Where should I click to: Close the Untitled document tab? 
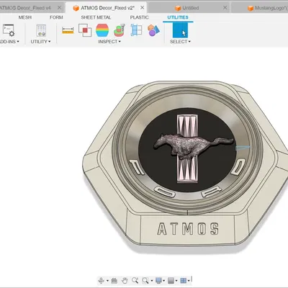coord(225,8)
